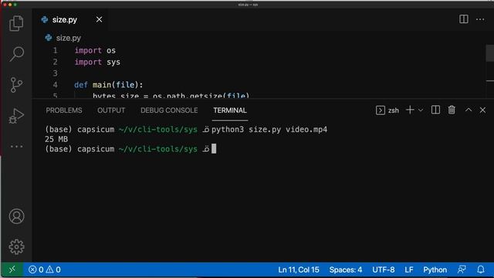Switch to the DEBUG CONSOLE tab
The height and width of the screenshot is (278, 494).
pyautogui.click(x=169, y=110)
